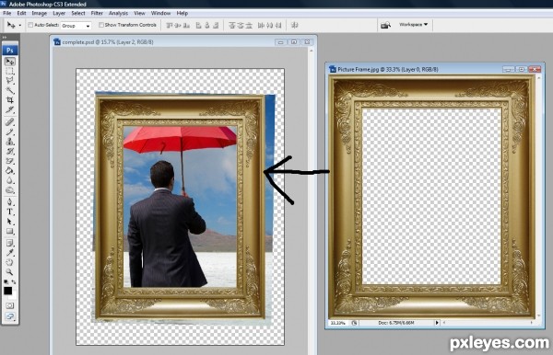Select the Blur tool
Image resolution: width=553 pixels, height=355 pixels.
pyautogui.click(x=10, y=180)
